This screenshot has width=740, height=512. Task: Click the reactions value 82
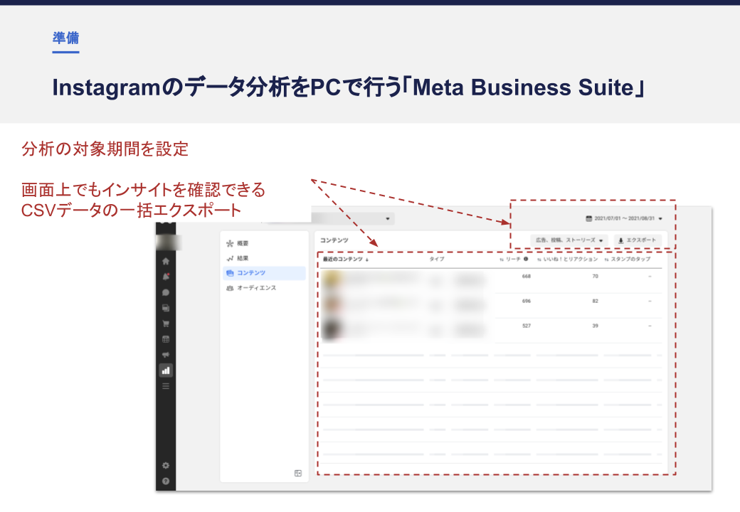coord(595,301)
